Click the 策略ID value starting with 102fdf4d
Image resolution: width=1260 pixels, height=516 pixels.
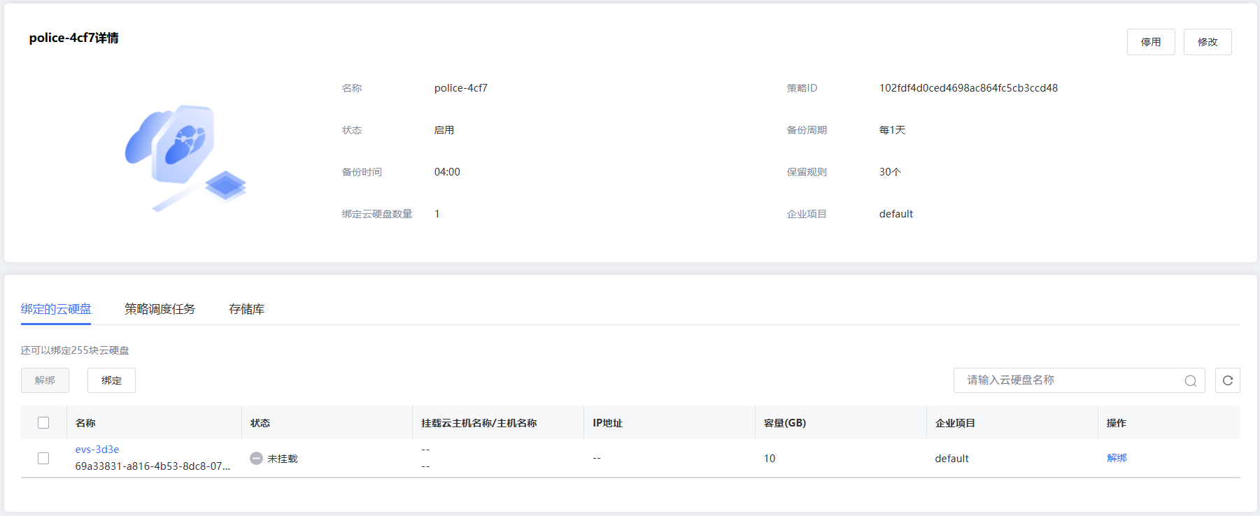pyautogui.click(x=968, y=88)
